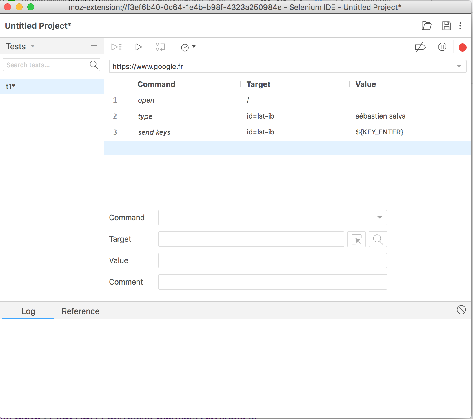Add a new test with plus icon
The height and width of the screenshot is (419, 473).
click(x=94, y=45)
